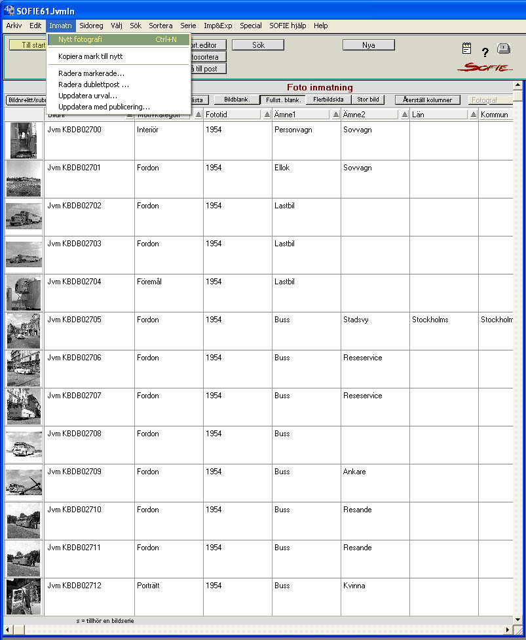The height and width of the screenshot is (640, 526).
Task: Open the Sök menu in the menu bar
Action: pyautogui.click(x=136, y=26)
